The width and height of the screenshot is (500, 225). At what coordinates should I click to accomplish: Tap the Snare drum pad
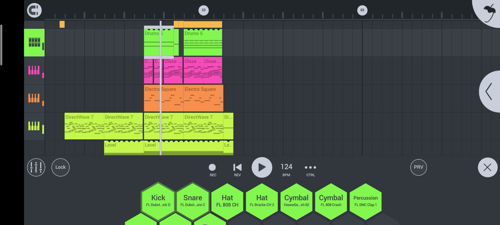click(192, 201)
